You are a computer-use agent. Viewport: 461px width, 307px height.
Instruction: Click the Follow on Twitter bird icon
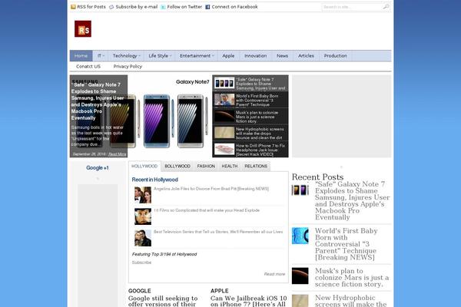tap(163, 7)
